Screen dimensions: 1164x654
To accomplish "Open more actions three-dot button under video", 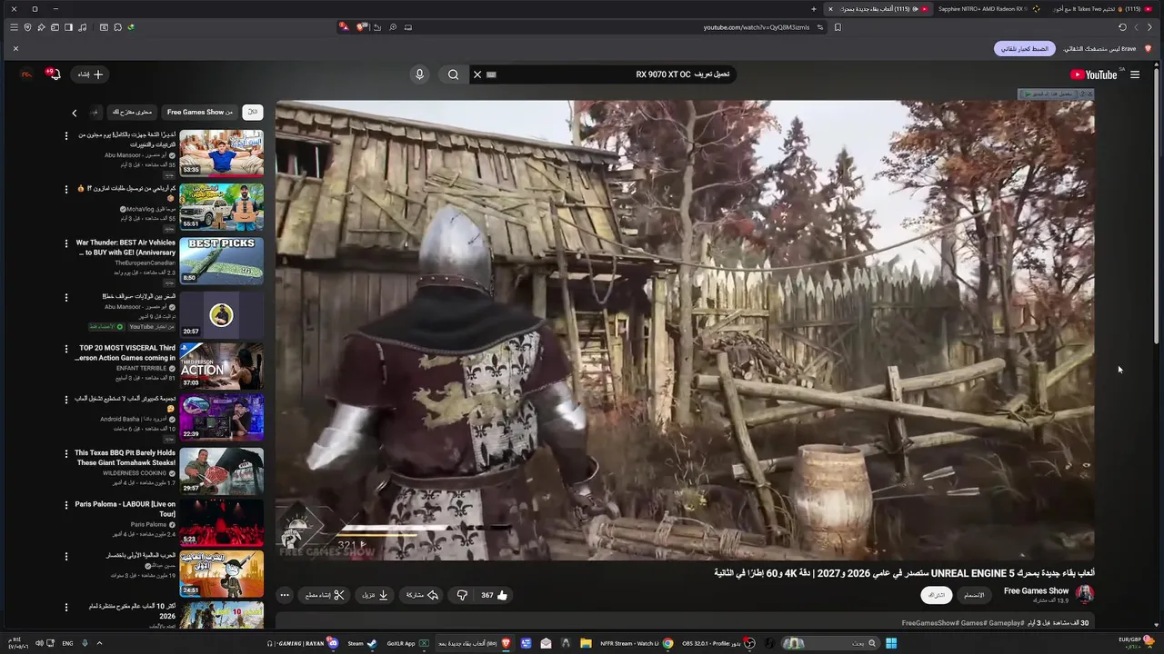I will click(285, 595).
